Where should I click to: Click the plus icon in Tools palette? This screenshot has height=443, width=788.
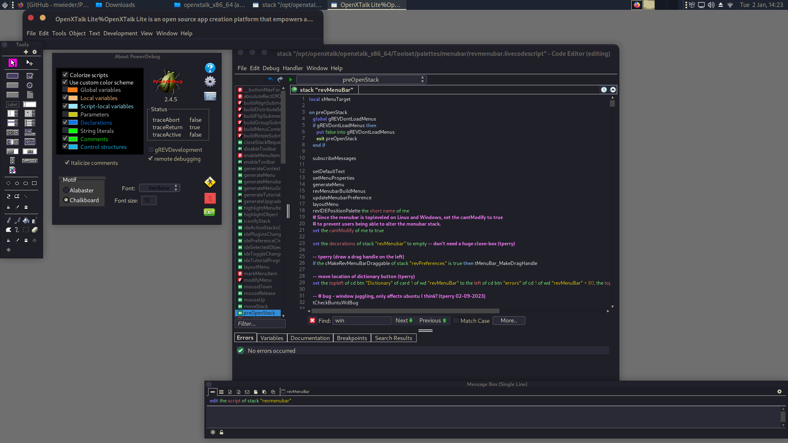(x=26, y=52)
